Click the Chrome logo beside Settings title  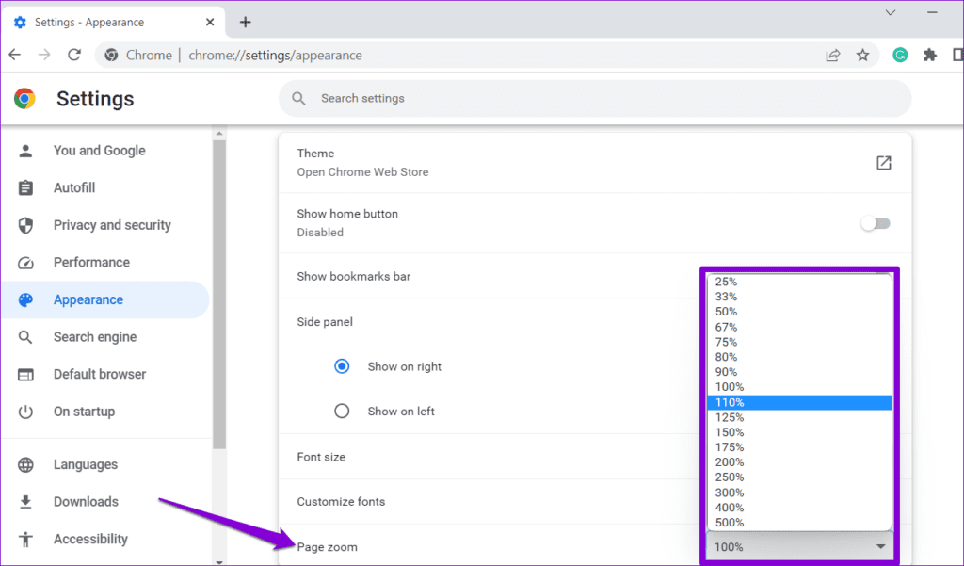[24, 99]
